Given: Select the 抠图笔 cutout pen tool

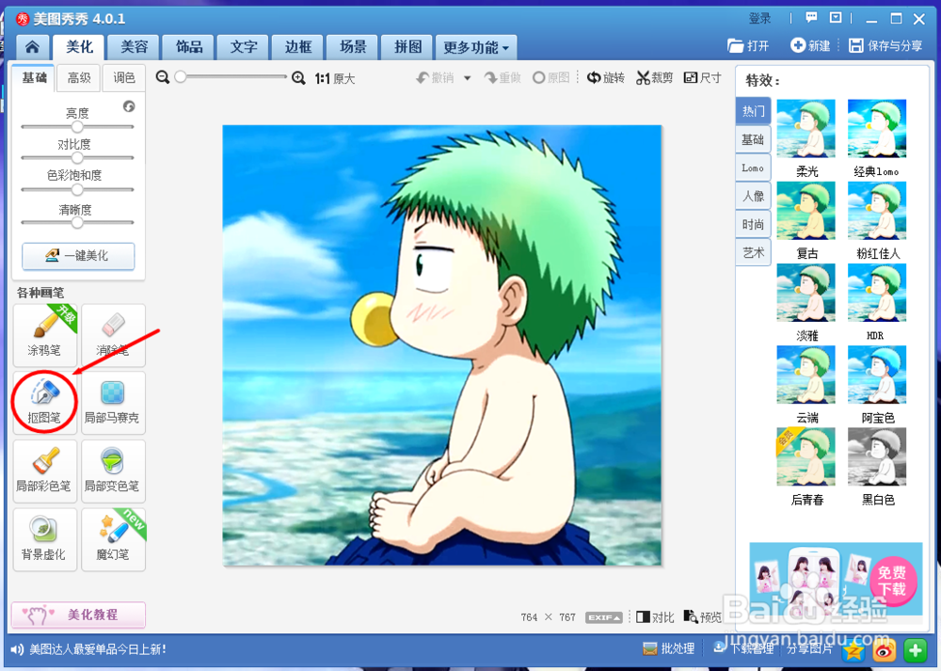Looking at the screenshot, I should (44, 402).
